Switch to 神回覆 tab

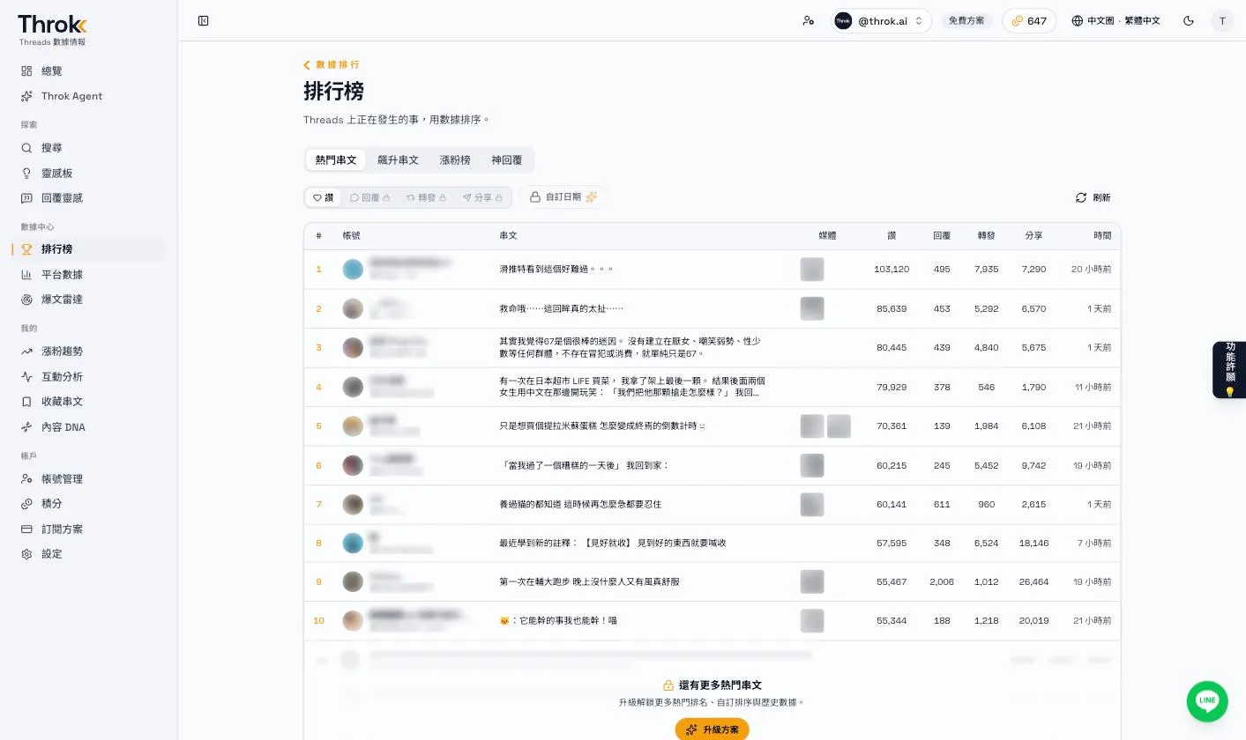pos(506,160)
